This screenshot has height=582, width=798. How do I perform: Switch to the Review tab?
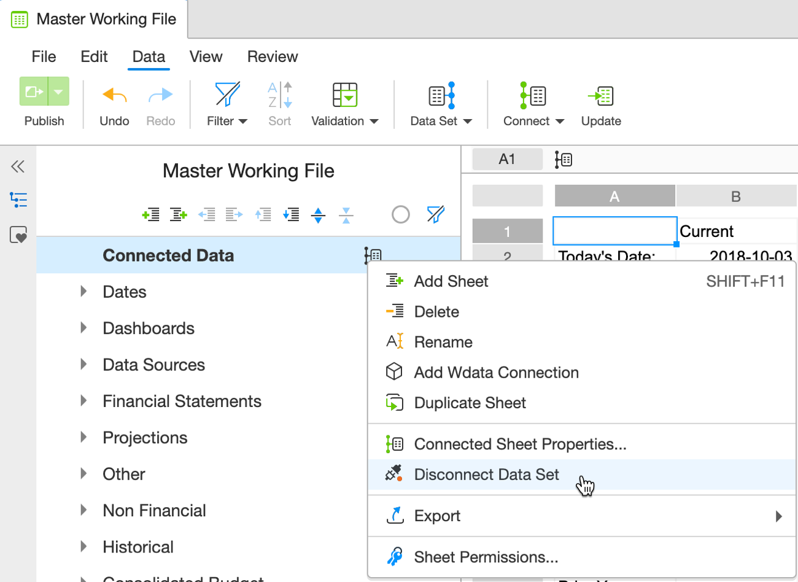272,56
